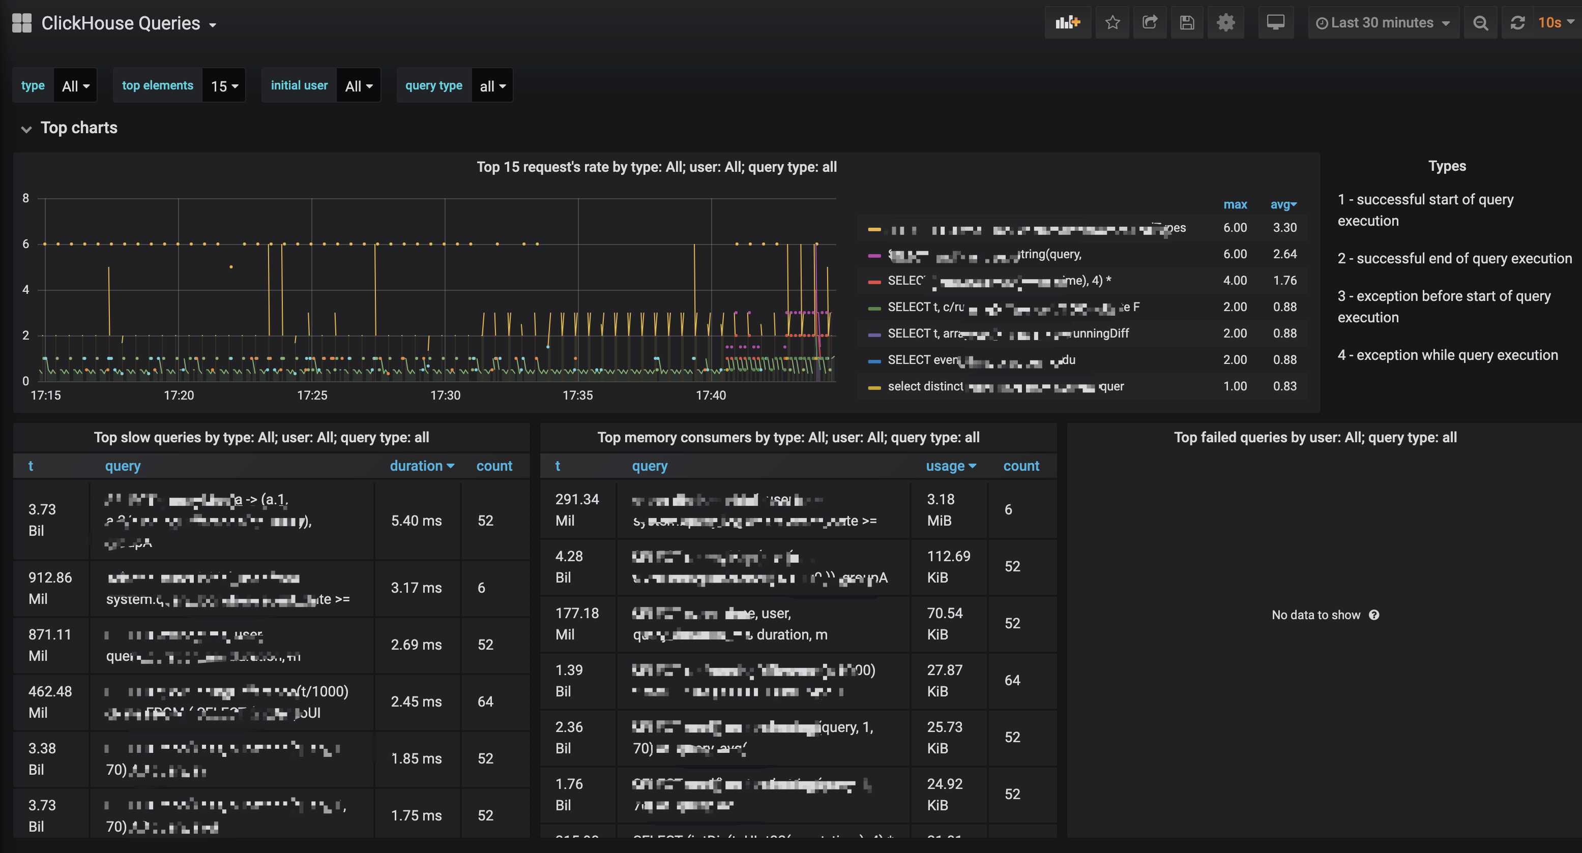Screen dimensions: 1582x853
Task: Open dashboard settings
Action: click(1225, 23)
